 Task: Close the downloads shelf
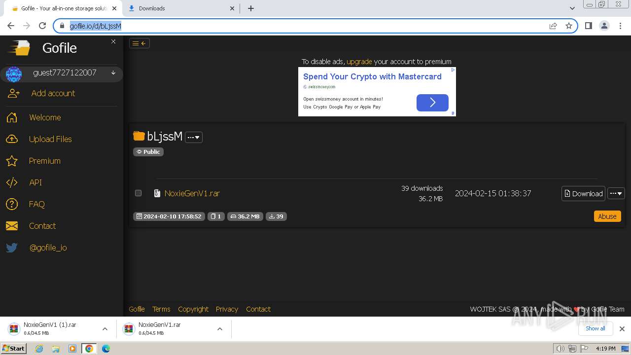(622, 329)
